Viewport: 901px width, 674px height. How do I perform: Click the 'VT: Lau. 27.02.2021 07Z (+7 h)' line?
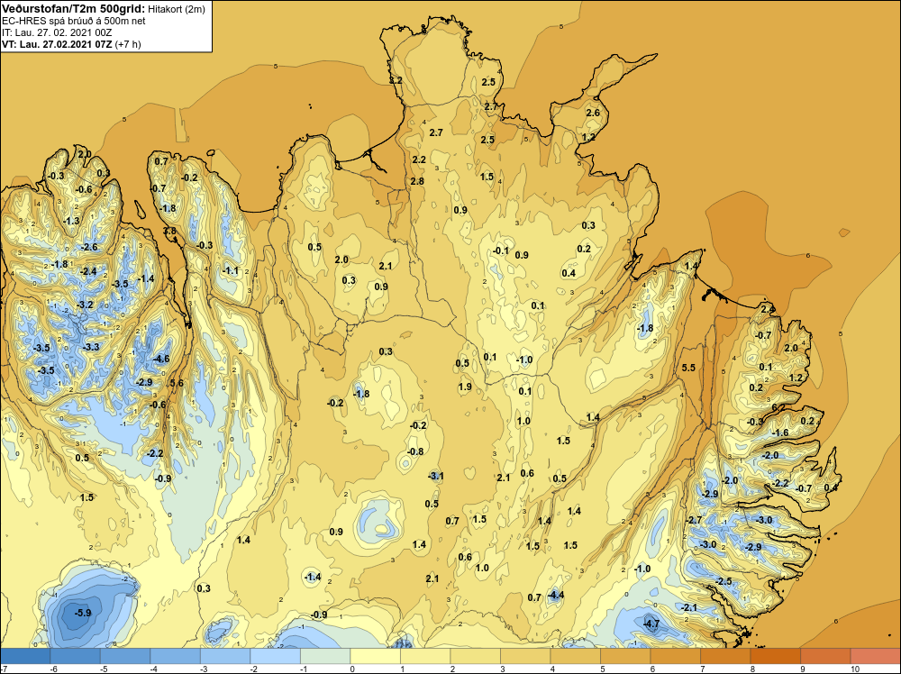tap(71, 44)
